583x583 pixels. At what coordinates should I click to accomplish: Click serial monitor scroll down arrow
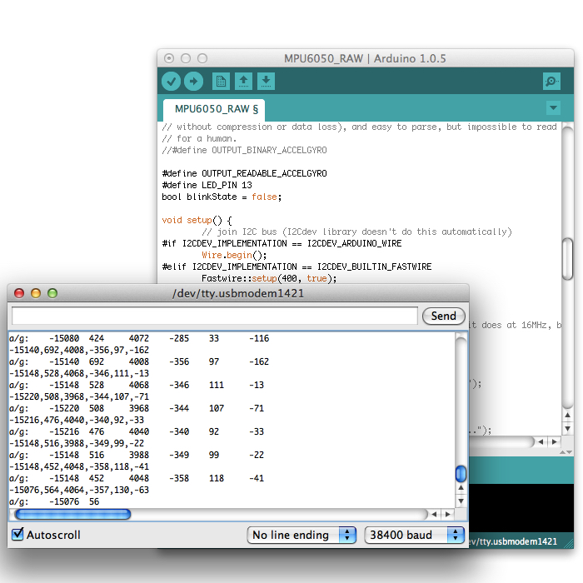[x=461, y=501]
